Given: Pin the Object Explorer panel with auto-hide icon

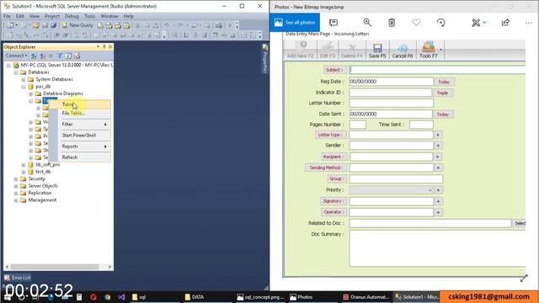Looking at the screenshot, I should [x=104, y=46].
